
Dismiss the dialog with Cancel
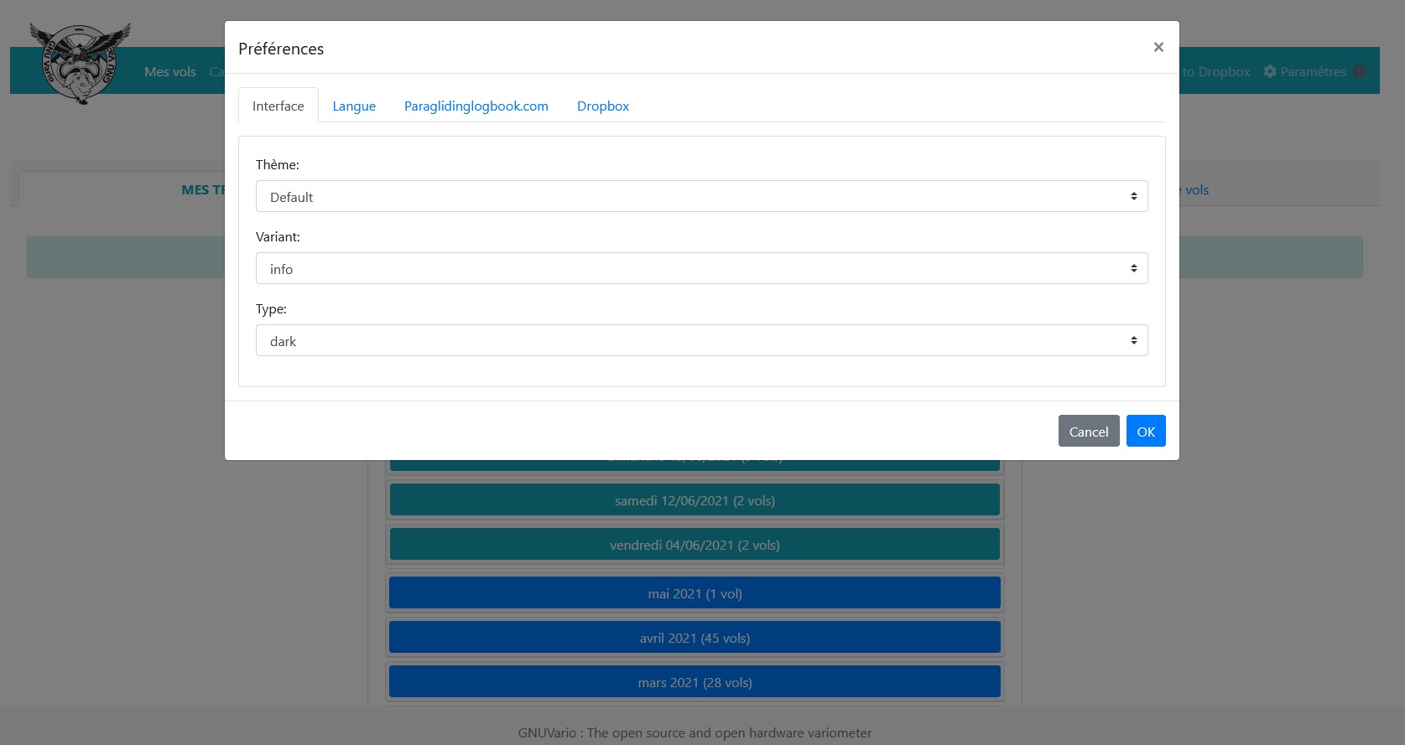pyautogui.click(x=1089, y=431)
